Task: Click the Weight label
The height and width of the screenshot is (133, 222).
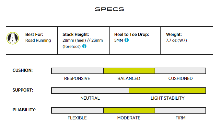Action: pos(174,34)
